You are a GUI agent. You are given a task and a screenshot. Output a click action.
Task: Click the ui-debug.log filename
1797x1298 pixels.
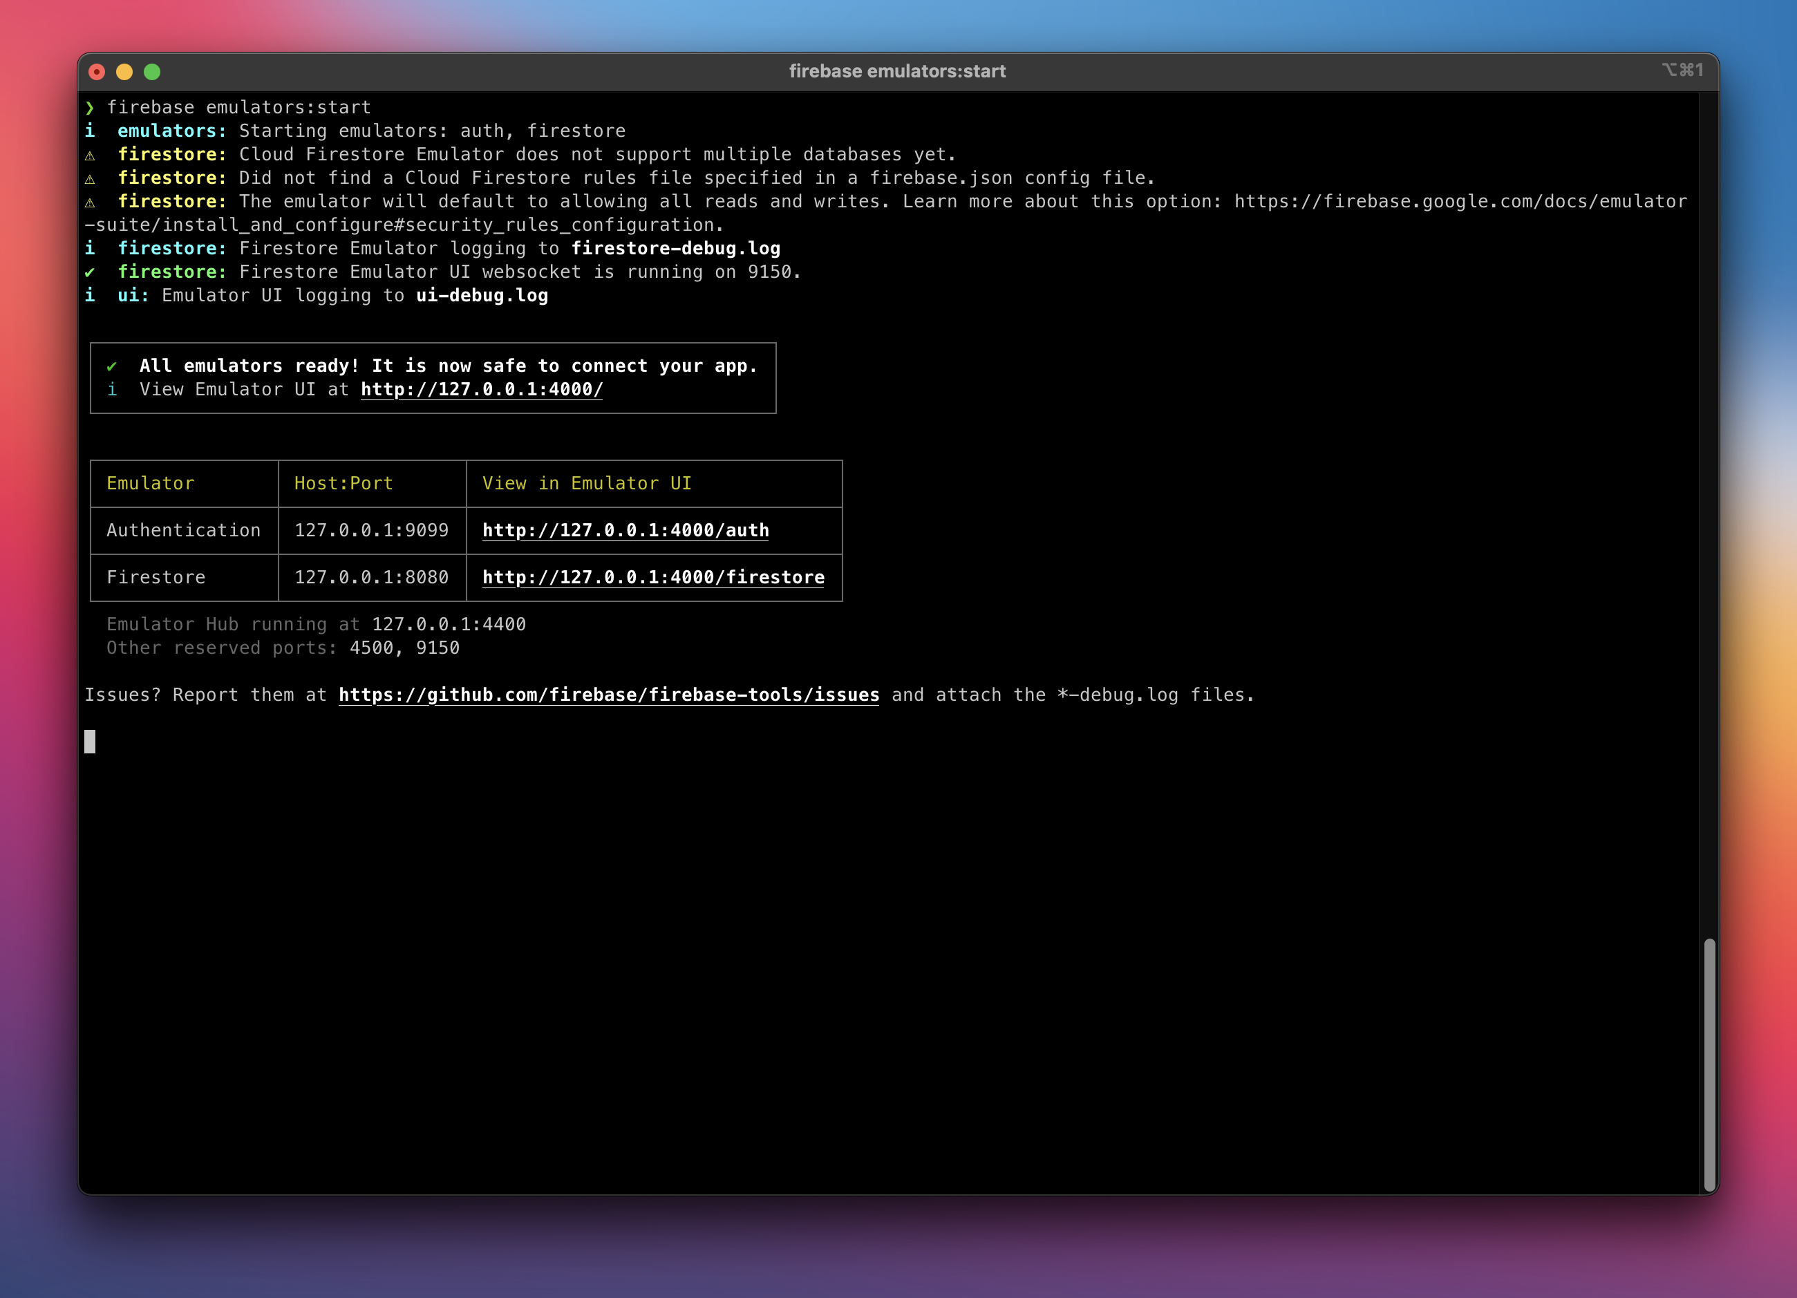[482, 296]
